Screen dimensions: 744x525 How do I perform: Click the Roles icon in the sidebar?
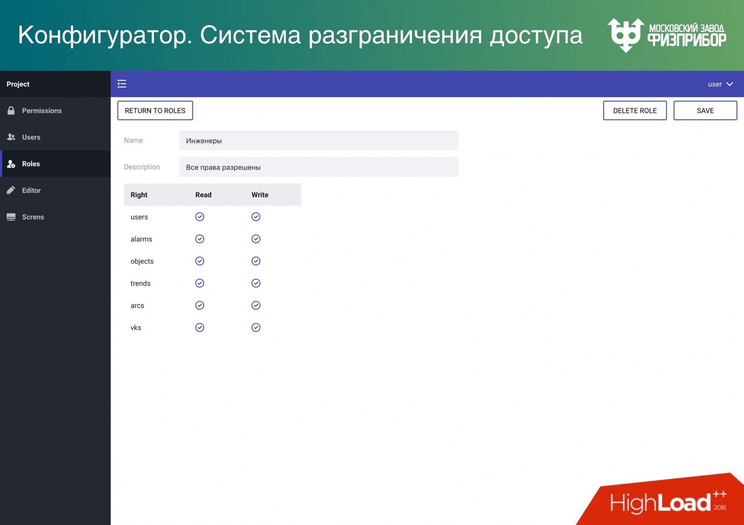(10, 164)
